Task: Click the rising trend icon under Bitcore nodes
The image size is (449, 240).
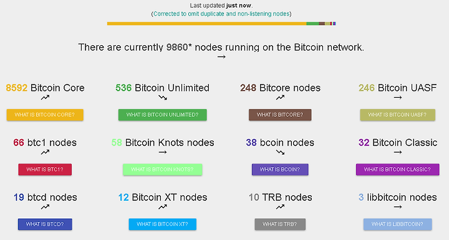Action: (x=280, y=98)
